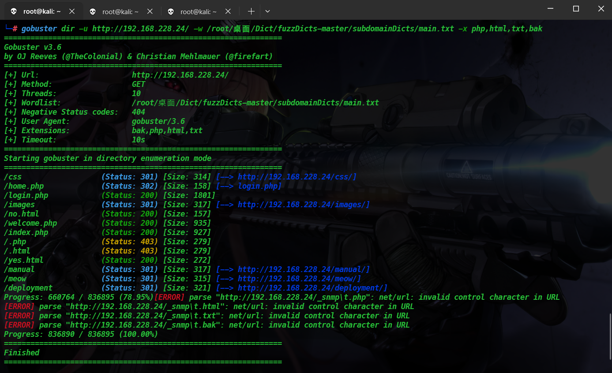Click skull icon on third tab
This screenshot has width=612, height=373.
click(x=171, y=11)
